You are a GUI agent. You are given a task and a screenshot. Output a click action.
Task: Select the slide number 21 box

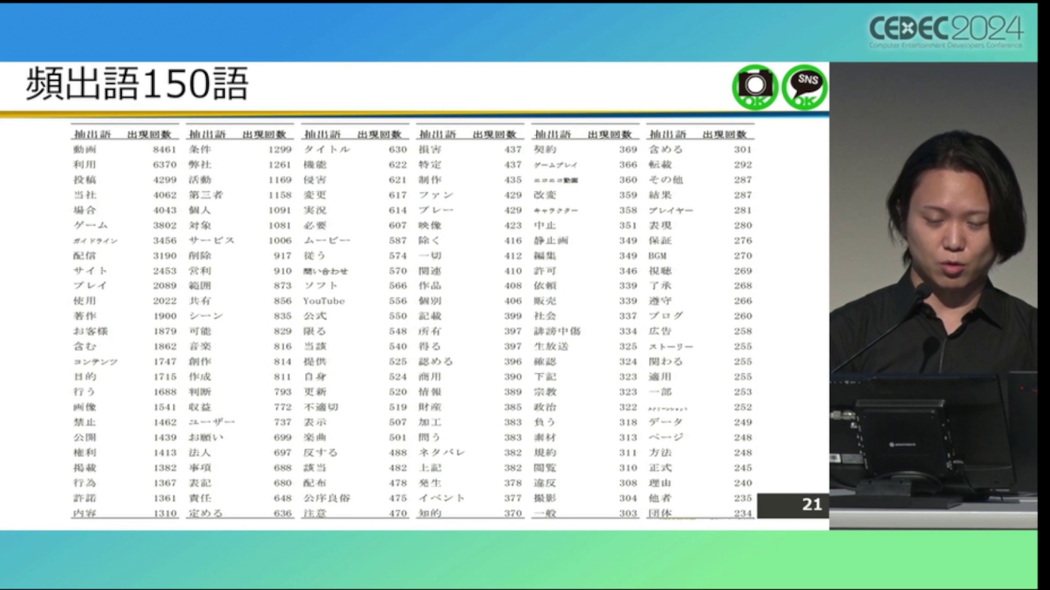(x=793, y=505)
